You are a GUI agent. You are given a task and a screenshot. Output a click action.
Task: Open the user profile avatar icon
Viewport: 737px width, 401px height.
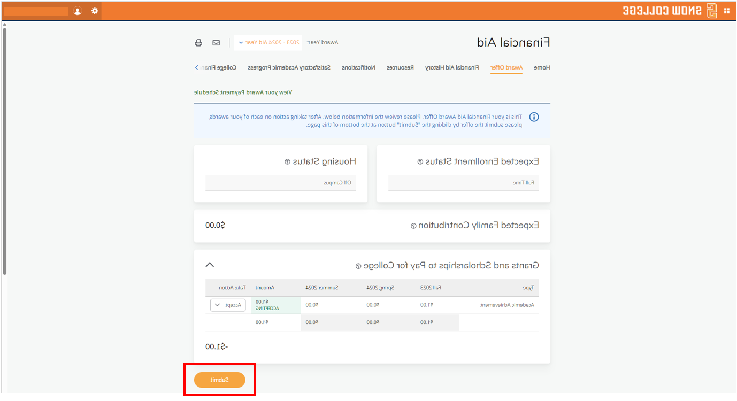pyautogui.click(x=78, y=11)
